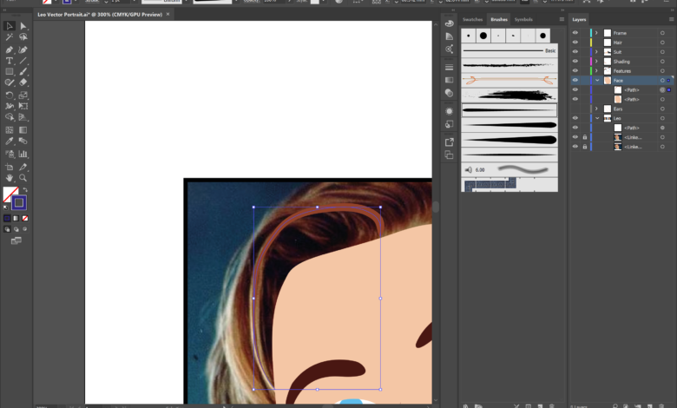Hide the Shading layer
This screenshot has width=677, height=408.
575,62
